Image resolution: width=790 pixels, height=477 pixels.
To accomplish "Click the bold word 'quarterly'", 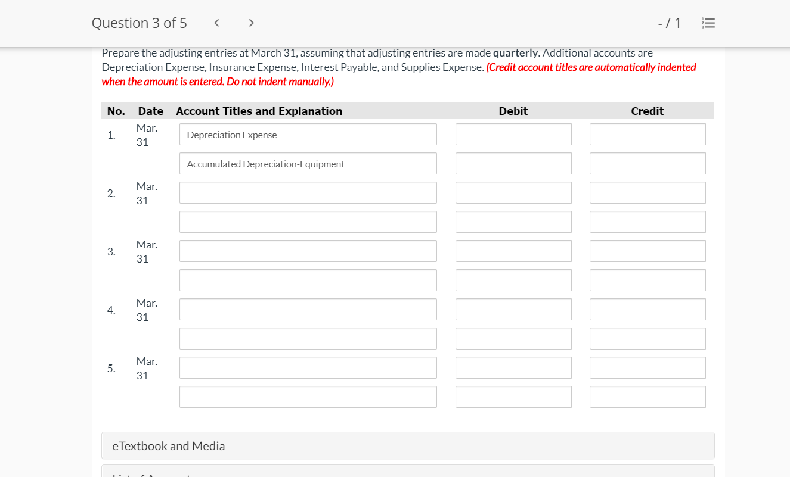I will point(516,54).
